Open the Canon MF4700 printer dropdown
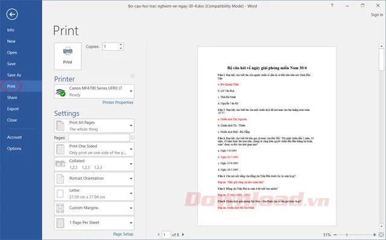The image size is (386, 240). [x=94, y=92]
